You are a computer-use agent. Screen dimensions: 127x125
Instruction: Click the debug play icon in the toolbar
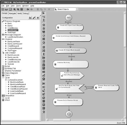45,9
